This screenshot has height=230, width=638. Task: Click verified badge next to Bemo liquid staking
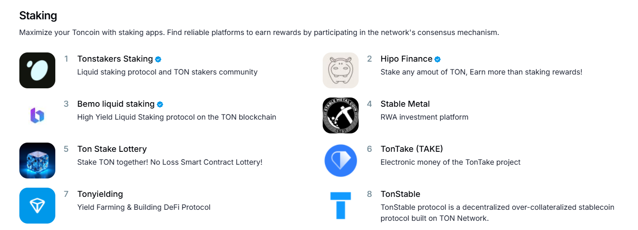(x=160, y=104)
